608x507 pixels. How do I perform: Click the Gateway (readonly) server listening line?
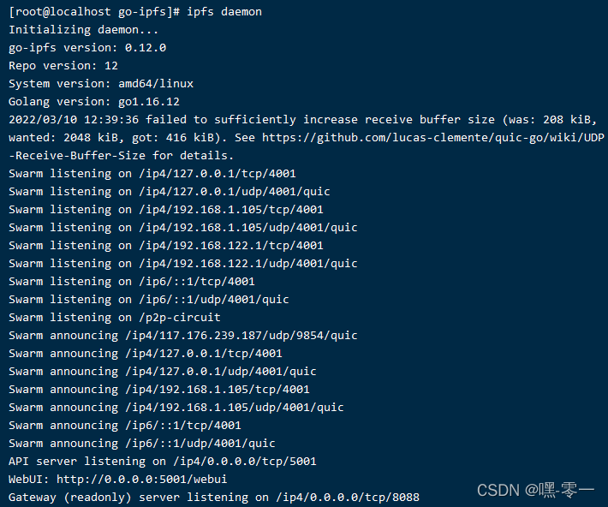tap(214, 497)
